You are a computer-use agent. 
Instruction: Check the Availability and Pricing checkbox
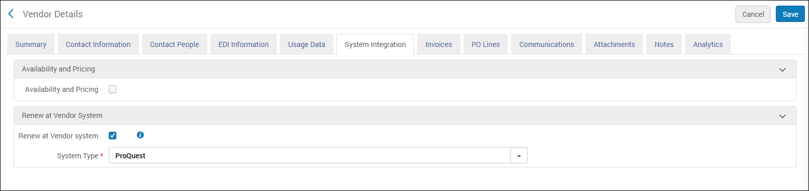pyautogui.click(x=113, y=89)
